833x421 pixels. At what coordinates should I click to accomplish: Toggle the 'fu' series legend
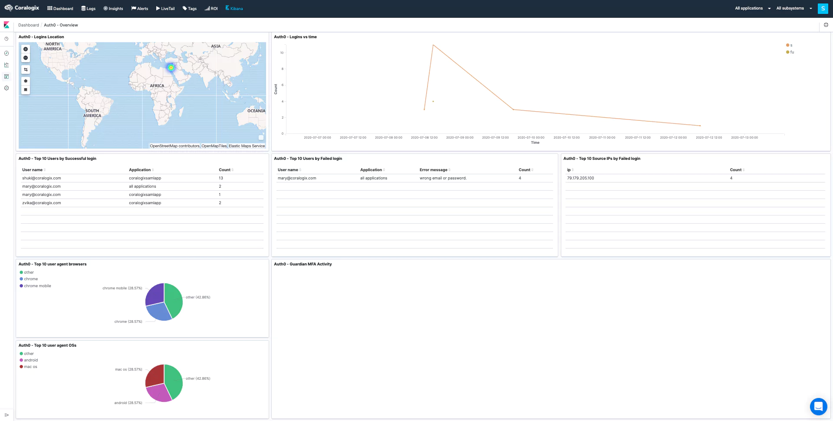click(x=790, y=52)
